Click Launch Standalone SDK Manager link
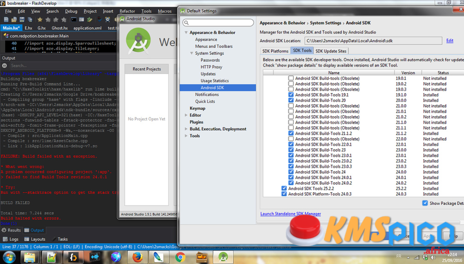 coord(290,214)
